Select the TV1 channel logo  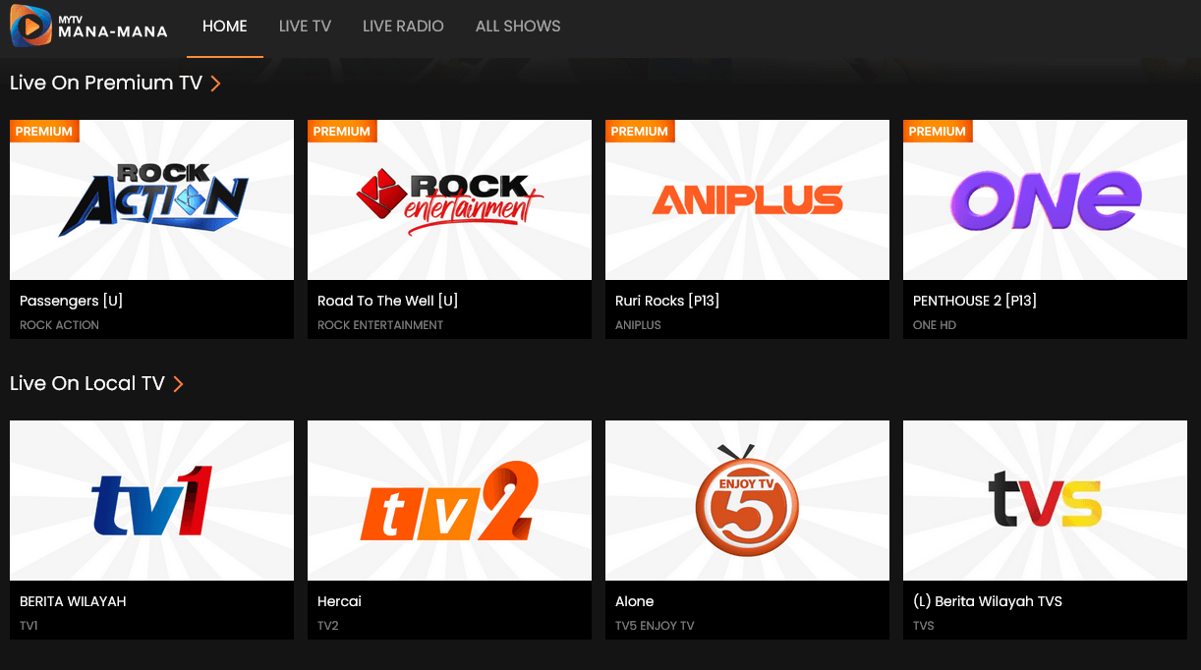[x=152, y=501]
